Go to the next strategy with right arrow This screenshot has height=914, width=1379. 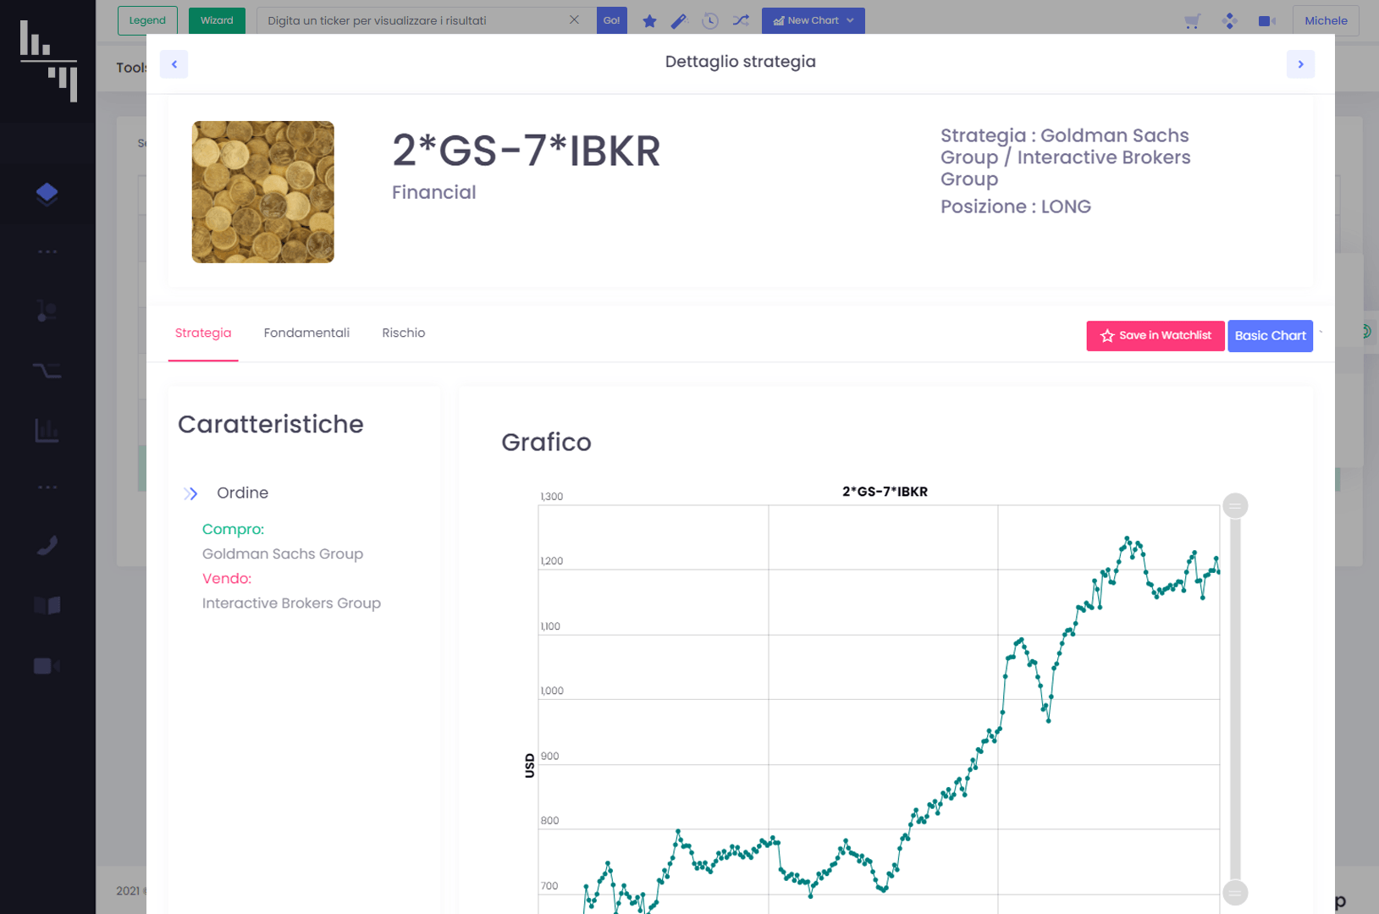pyautogui.click(x=1300, y=64)
